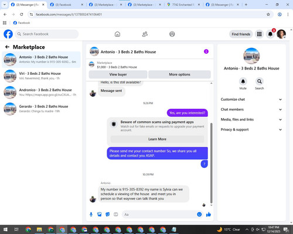
Task: Open the emoji picker in message box
Action: (x=199, y=214)
